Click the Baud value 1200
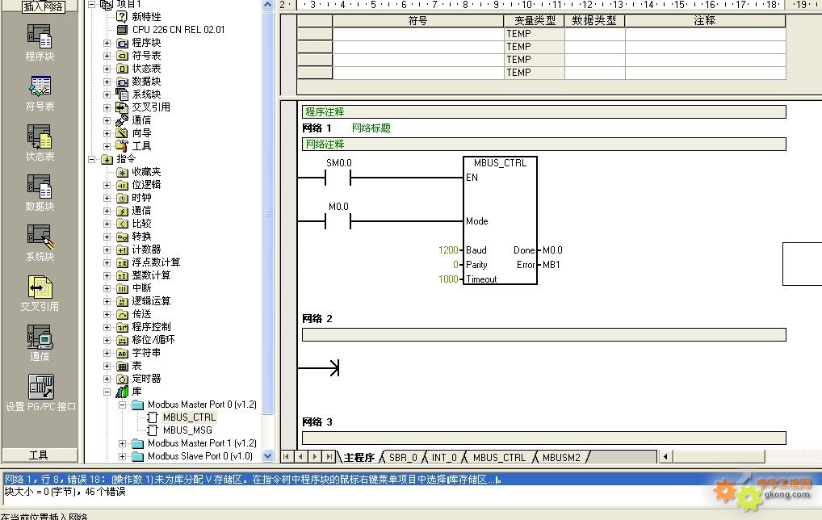This screenshot has width=822, height=520. coord(448,250)
